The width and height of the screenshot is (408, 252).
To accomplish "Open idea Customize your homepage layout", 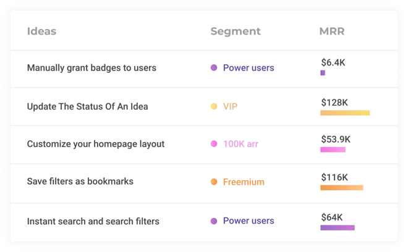I will [x=96, y=144].
